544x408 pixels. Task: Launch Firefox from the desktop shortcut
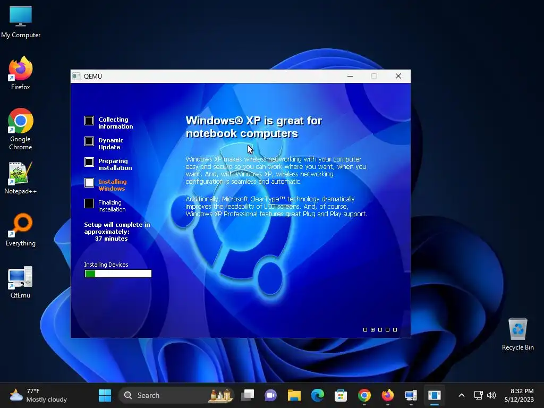[x=21, y=73]
